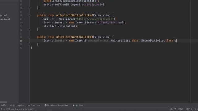Change the UTF-8 file encoding

click(189, 109)
